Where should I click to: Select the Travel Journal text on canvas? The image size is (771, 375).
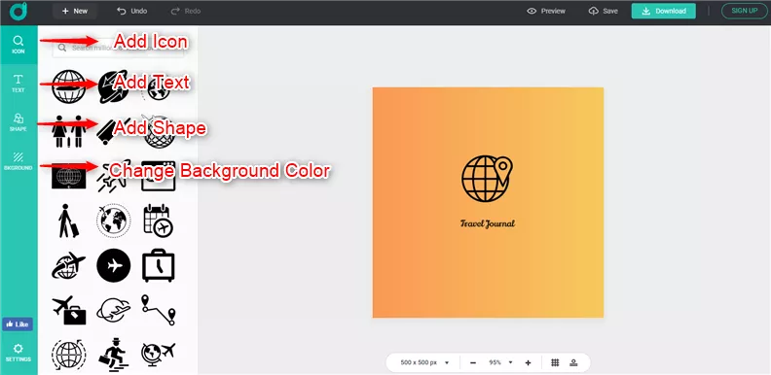coord(488,223)
